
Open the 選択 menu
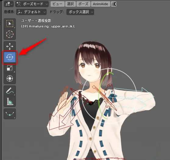click(70, 4)
